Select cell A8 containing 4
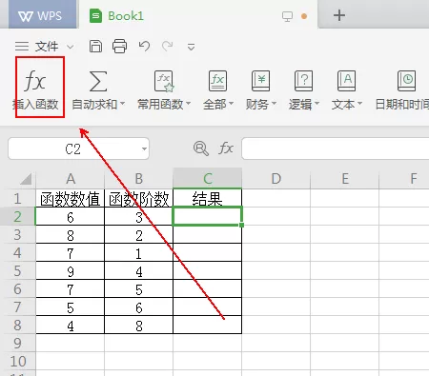The width and height of the screenshot is (429, 376). [x=71, y=325]
